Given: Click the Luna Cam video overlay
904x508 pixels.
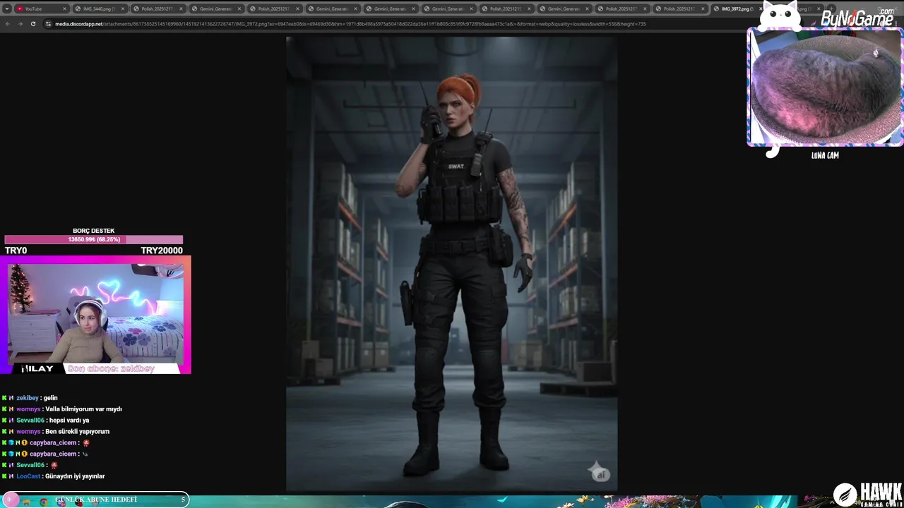Looking at the screenshot, I should pos(825,87).
